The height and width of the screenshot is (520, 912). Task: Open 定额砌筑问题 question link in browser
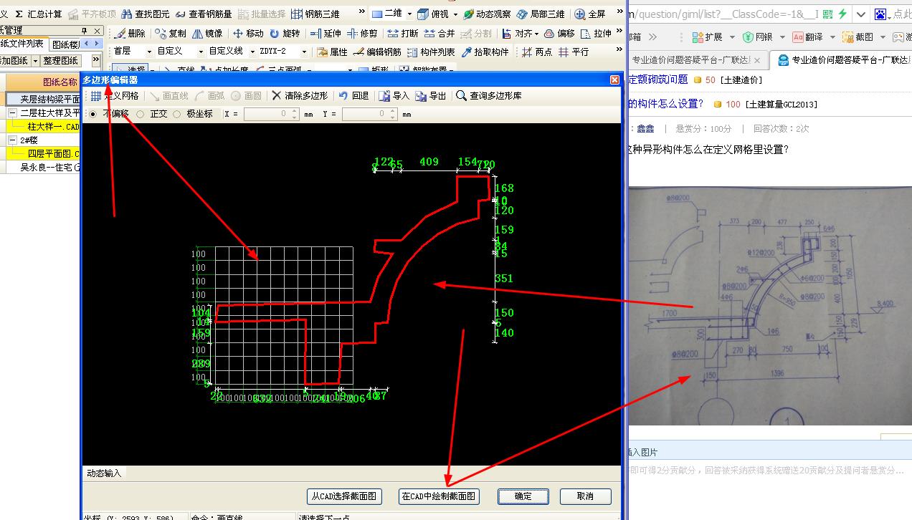(658, 80)
